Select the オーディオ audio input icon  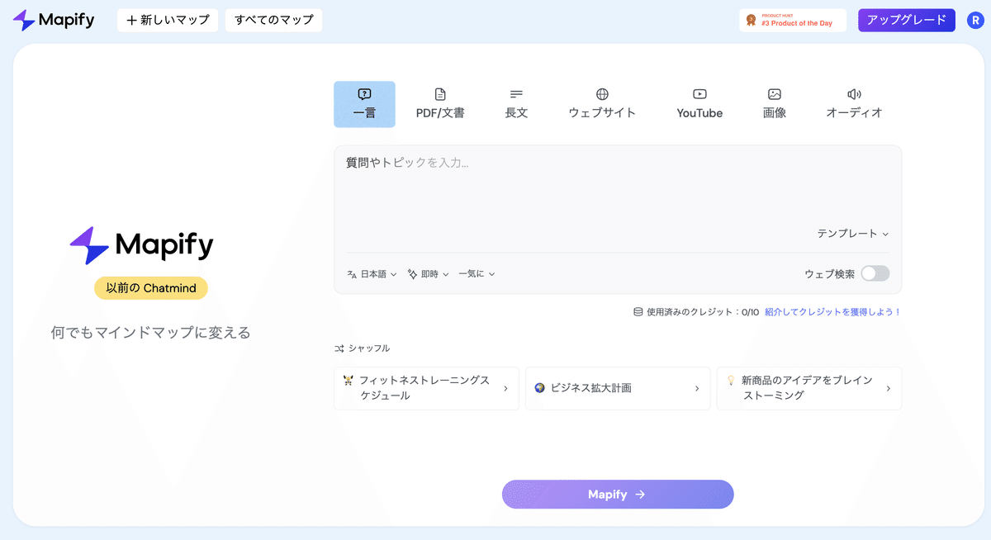pos(854,102)
